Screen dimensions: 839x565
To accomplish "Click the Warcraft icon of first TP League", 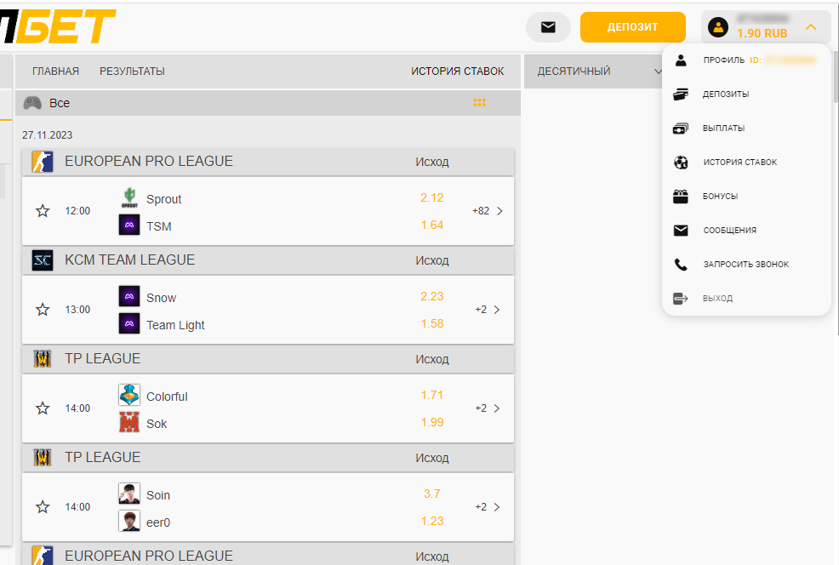I will pos(43,359).
